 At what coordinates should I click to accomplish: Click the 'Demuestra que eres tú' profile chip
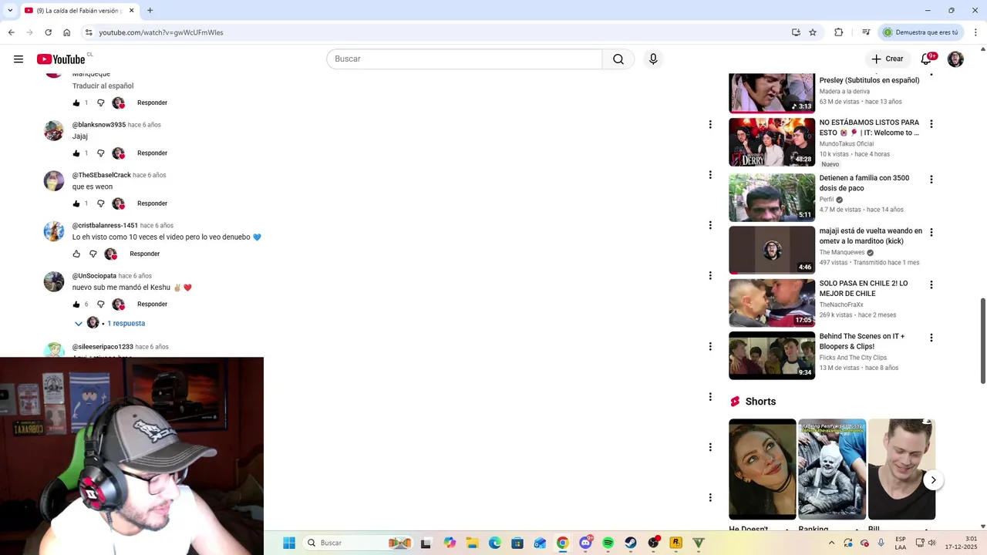point(920,32)
